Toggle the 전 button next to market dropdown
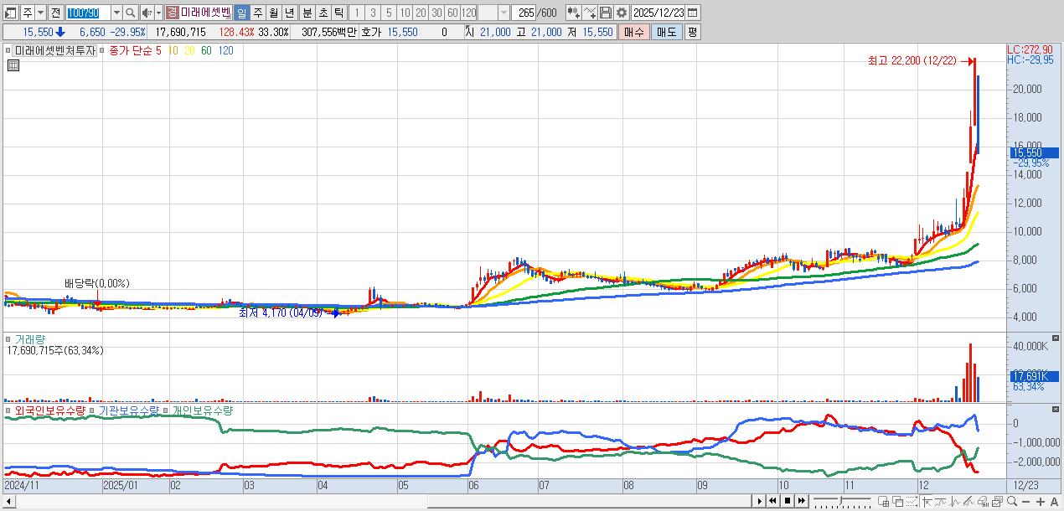The image size is (1064, 511). [55, 13]
